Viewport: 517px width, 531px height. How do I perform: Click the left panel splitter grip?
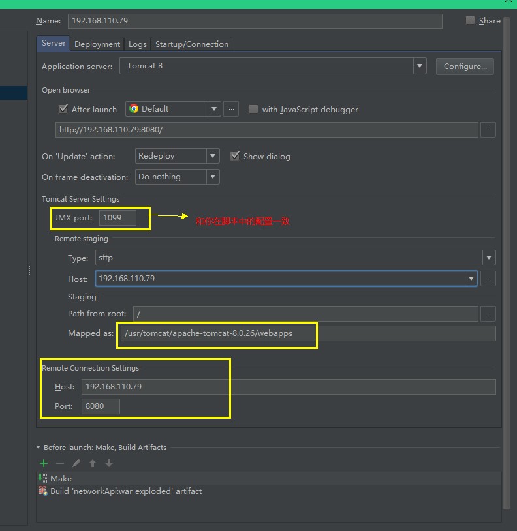click(30, 270)
